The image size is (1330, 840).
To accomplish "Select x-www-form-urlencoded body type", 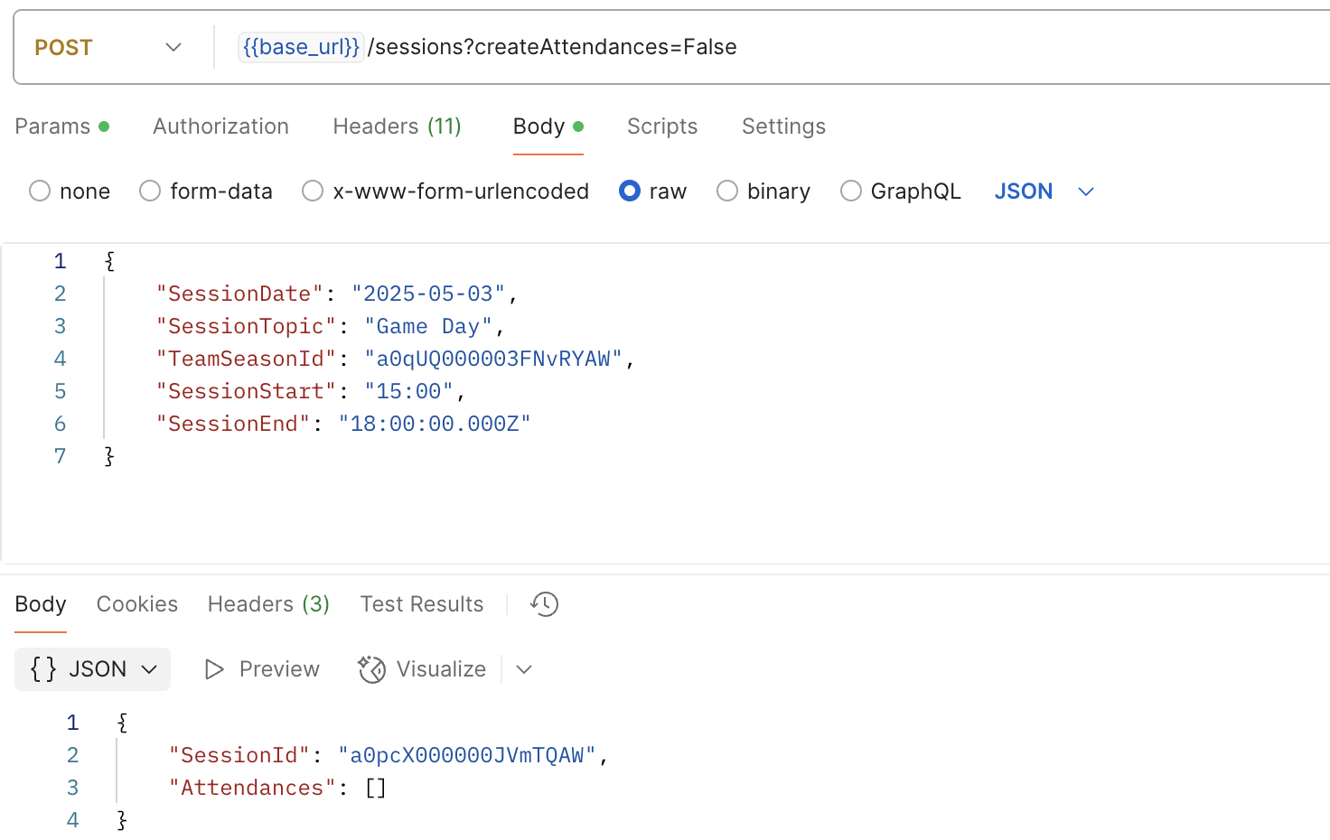I will (x=445, y=191).
